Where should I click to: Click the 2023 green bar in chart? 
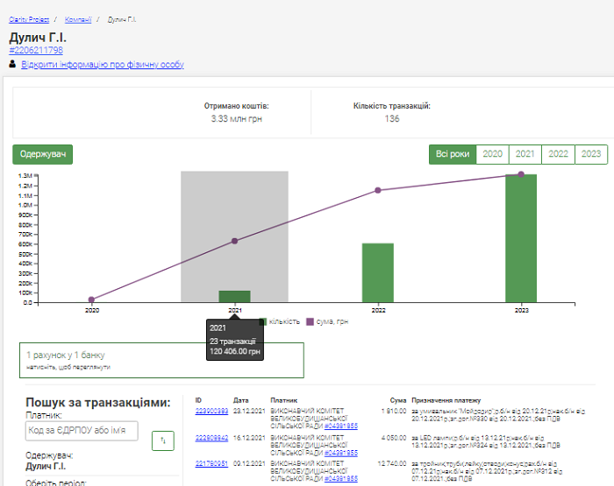point(521,238)
